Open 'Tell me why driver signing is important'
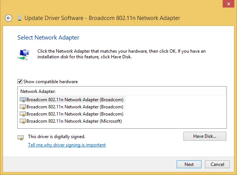237x175 pixels. [67, 145]
